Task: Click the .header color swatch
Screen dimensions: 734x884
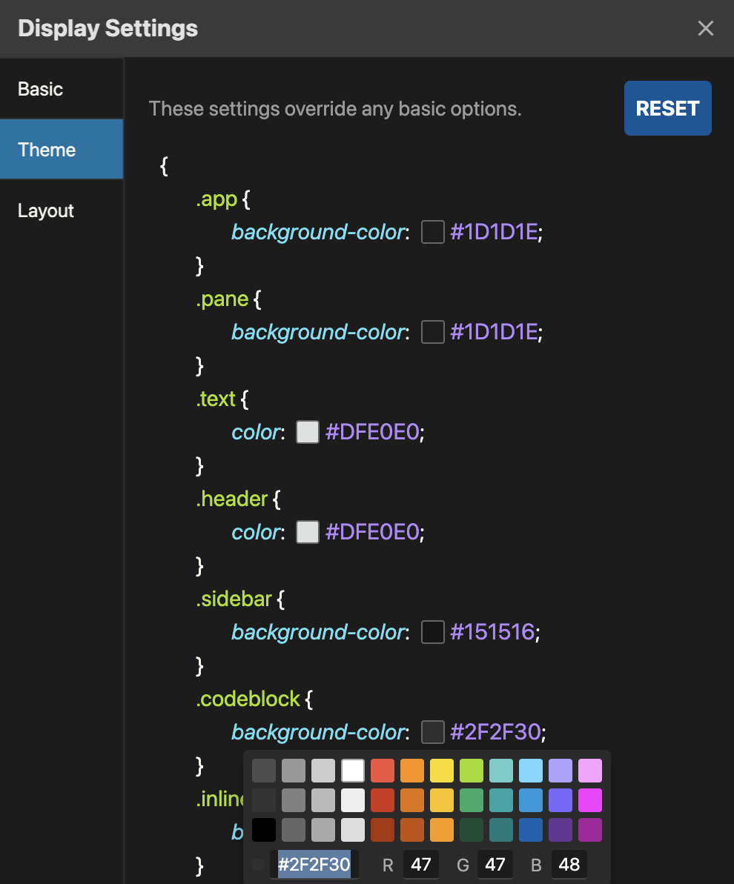Action: [308, 532]
